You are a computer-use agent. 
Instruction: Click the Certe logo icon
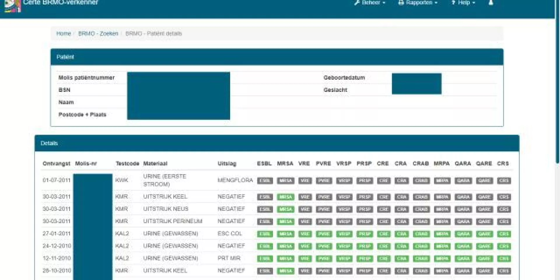coord(12,5)
